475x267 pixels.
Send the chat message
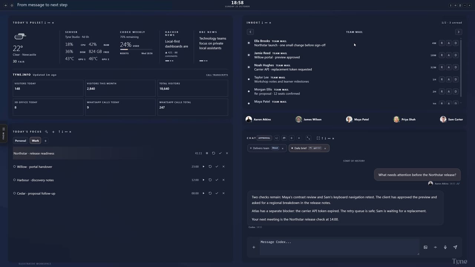pyautogui.click(x=455, y=247)
